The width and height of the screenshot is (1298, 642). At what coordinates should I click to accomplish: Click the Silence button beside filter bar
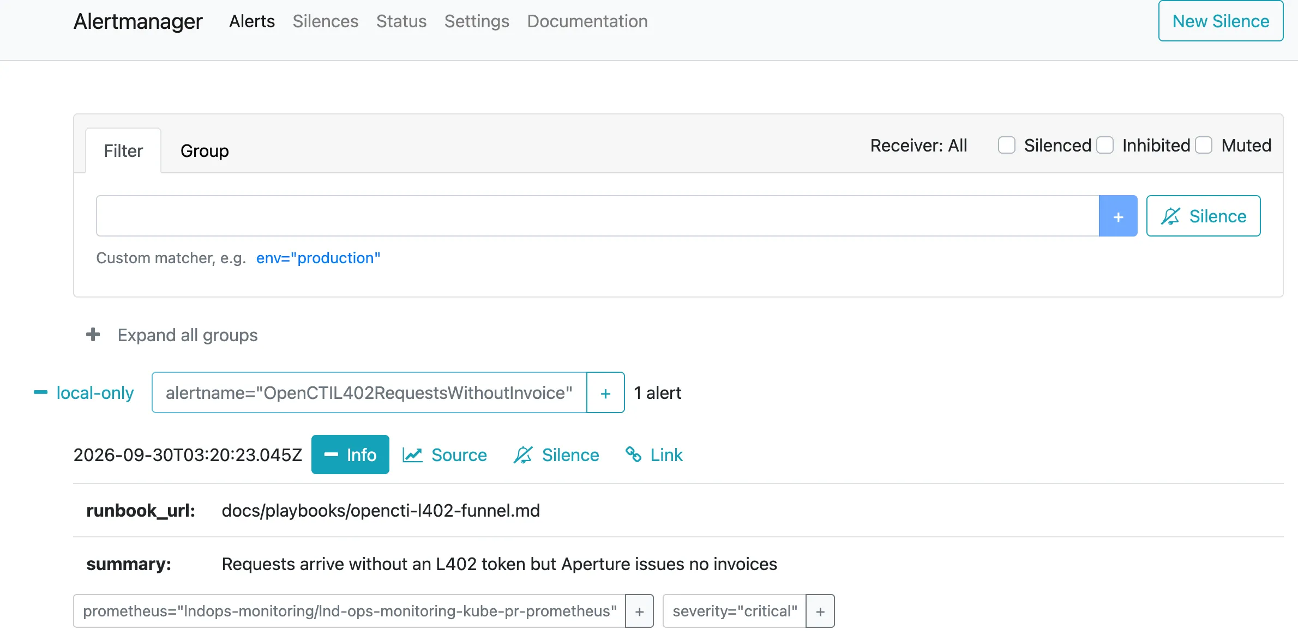click(x=1203, y=216)
